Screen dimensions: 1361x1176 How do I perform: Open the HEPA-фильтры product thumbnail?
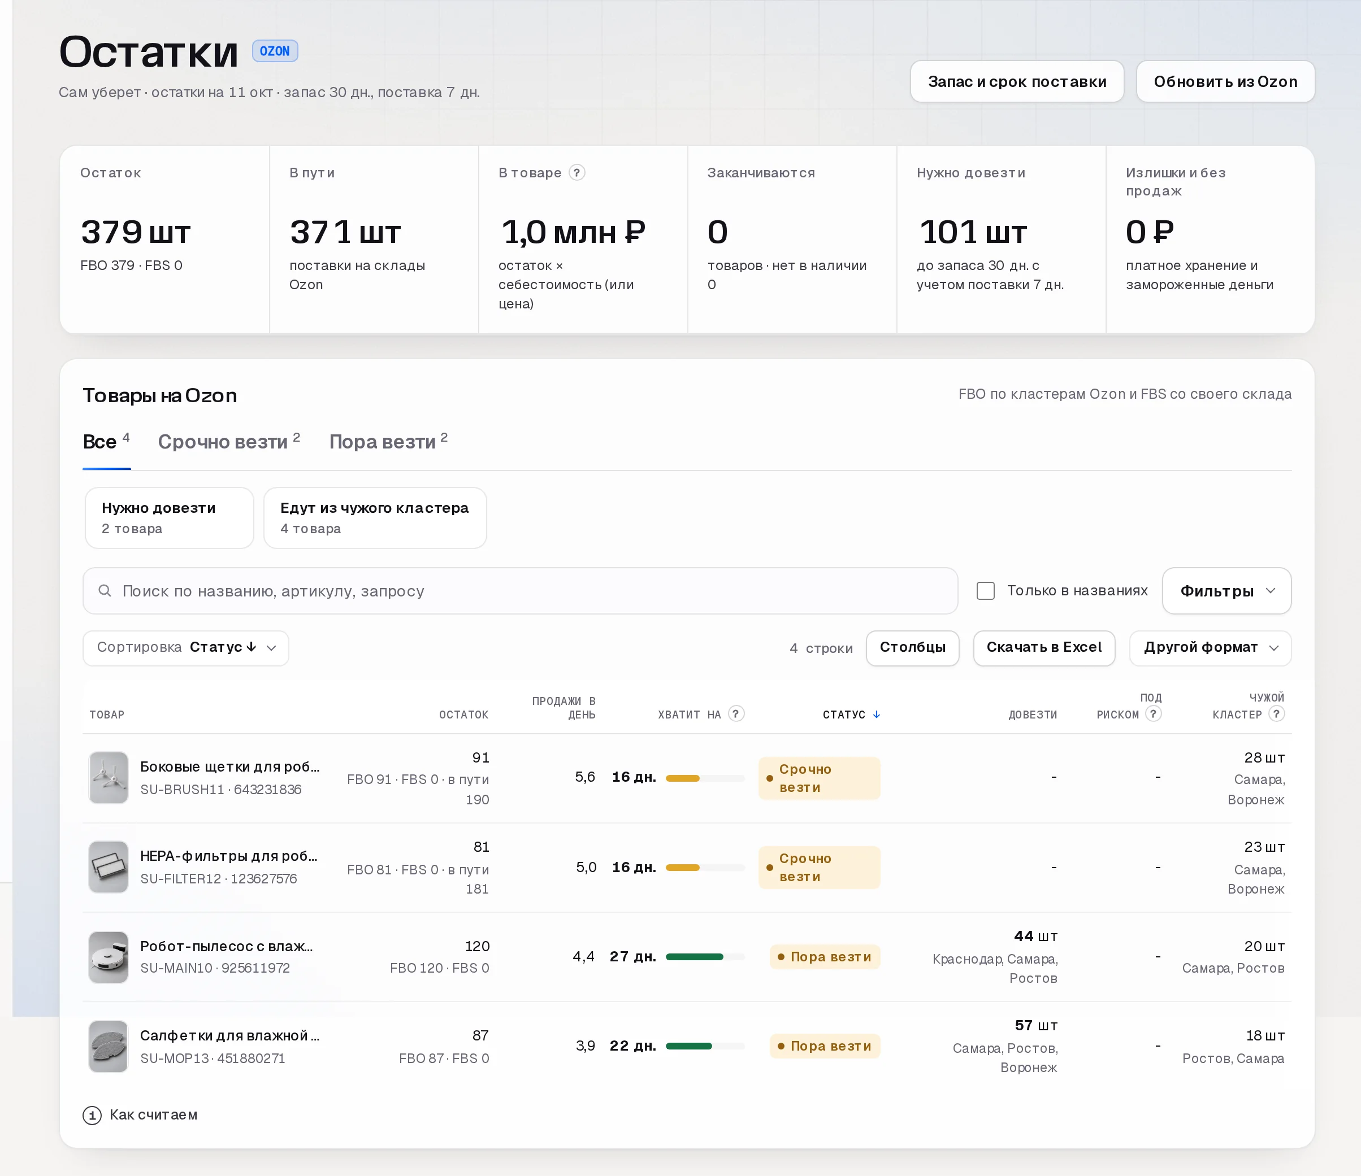(x=109, y=866)
